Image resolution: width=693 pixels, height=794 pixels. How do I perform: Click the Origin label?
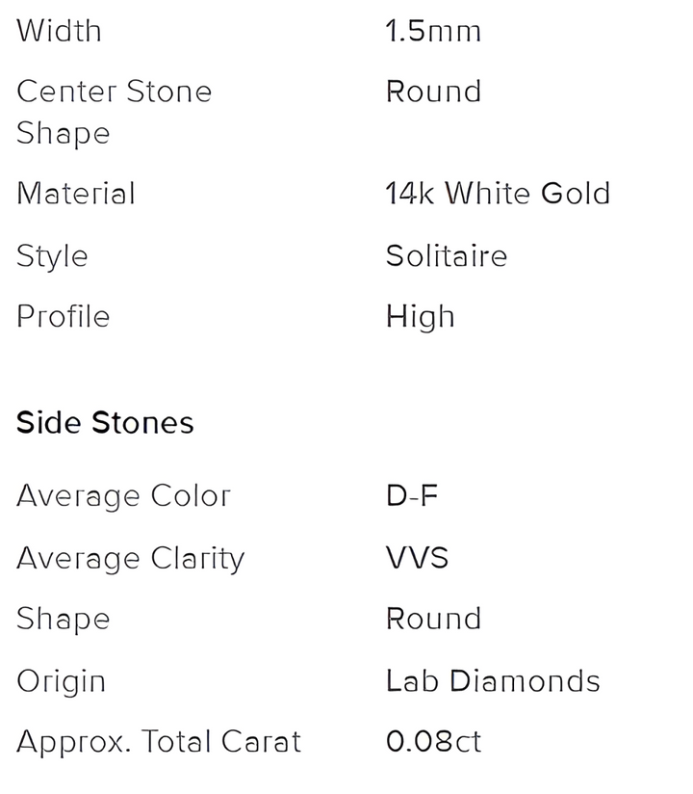pyautogui.click(x=61, y=681)
